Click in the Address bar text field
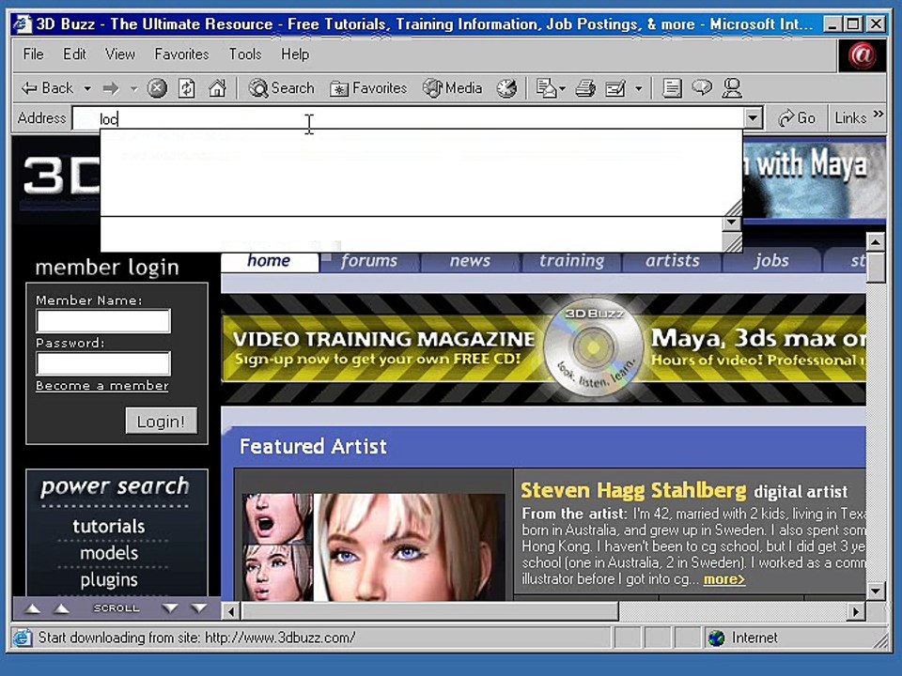This screenshot has height=676, width=902. click(409, 118)
